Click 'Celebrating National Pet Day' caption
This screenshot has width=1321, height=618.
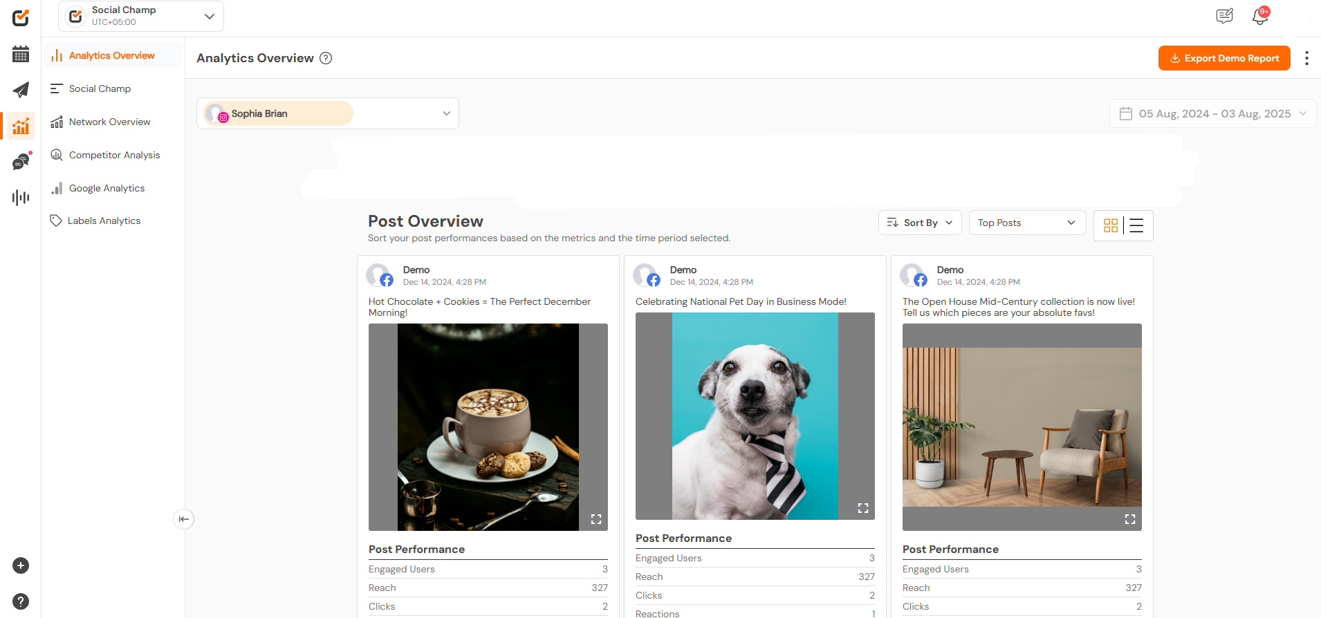click(741, 301)
